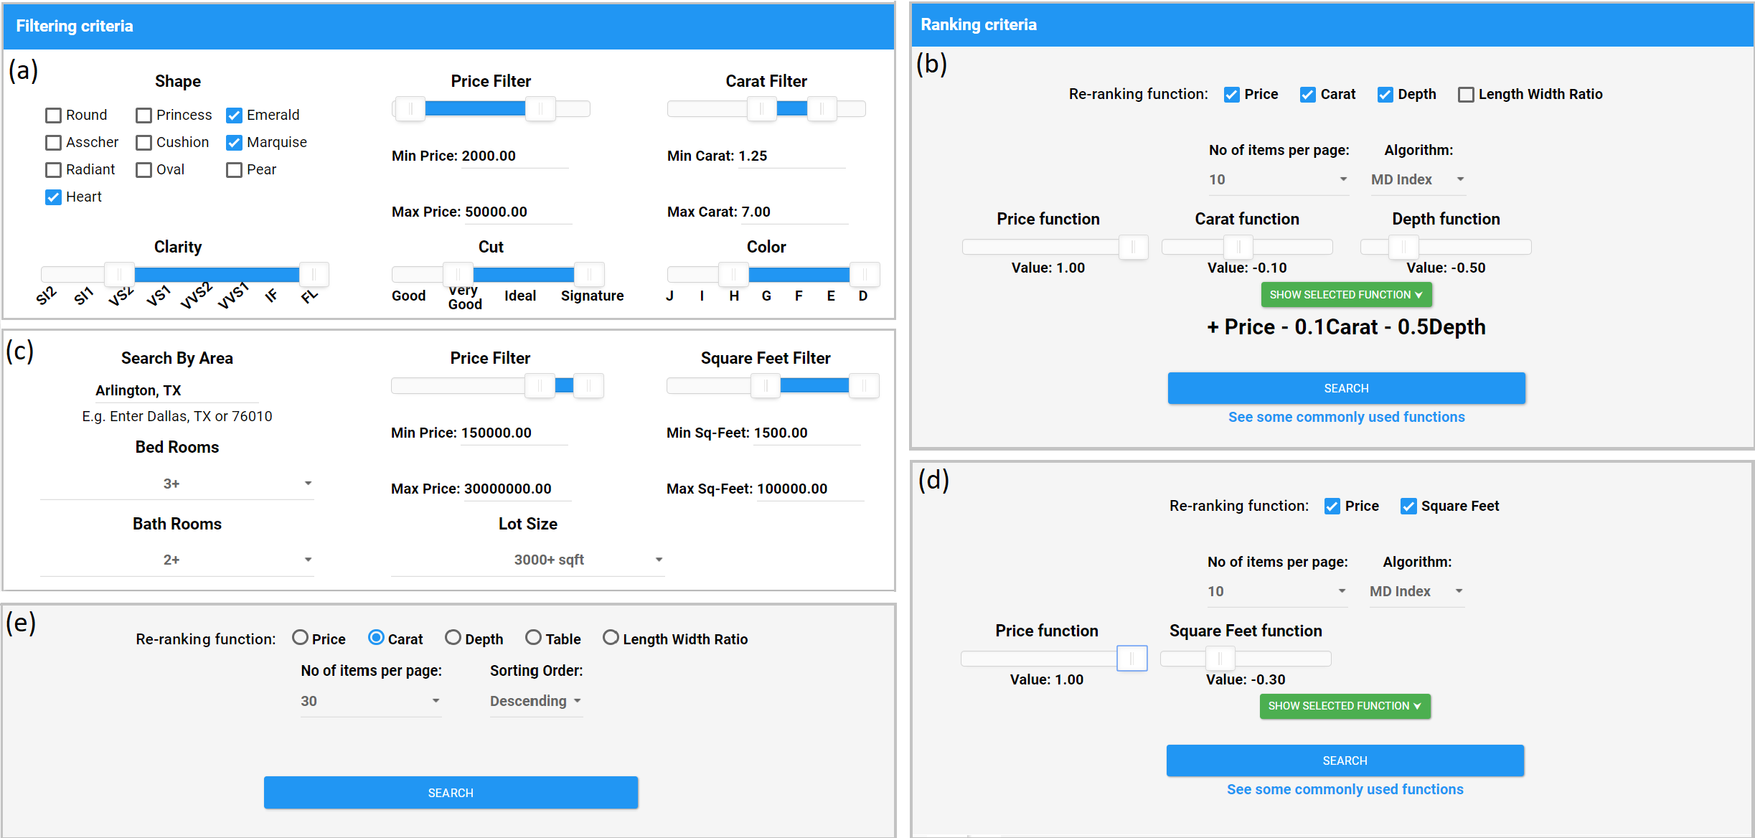Choose the Price radio button in panel (e)
The width and height of the screenshot is (1755, 838).
pos(300,638)
